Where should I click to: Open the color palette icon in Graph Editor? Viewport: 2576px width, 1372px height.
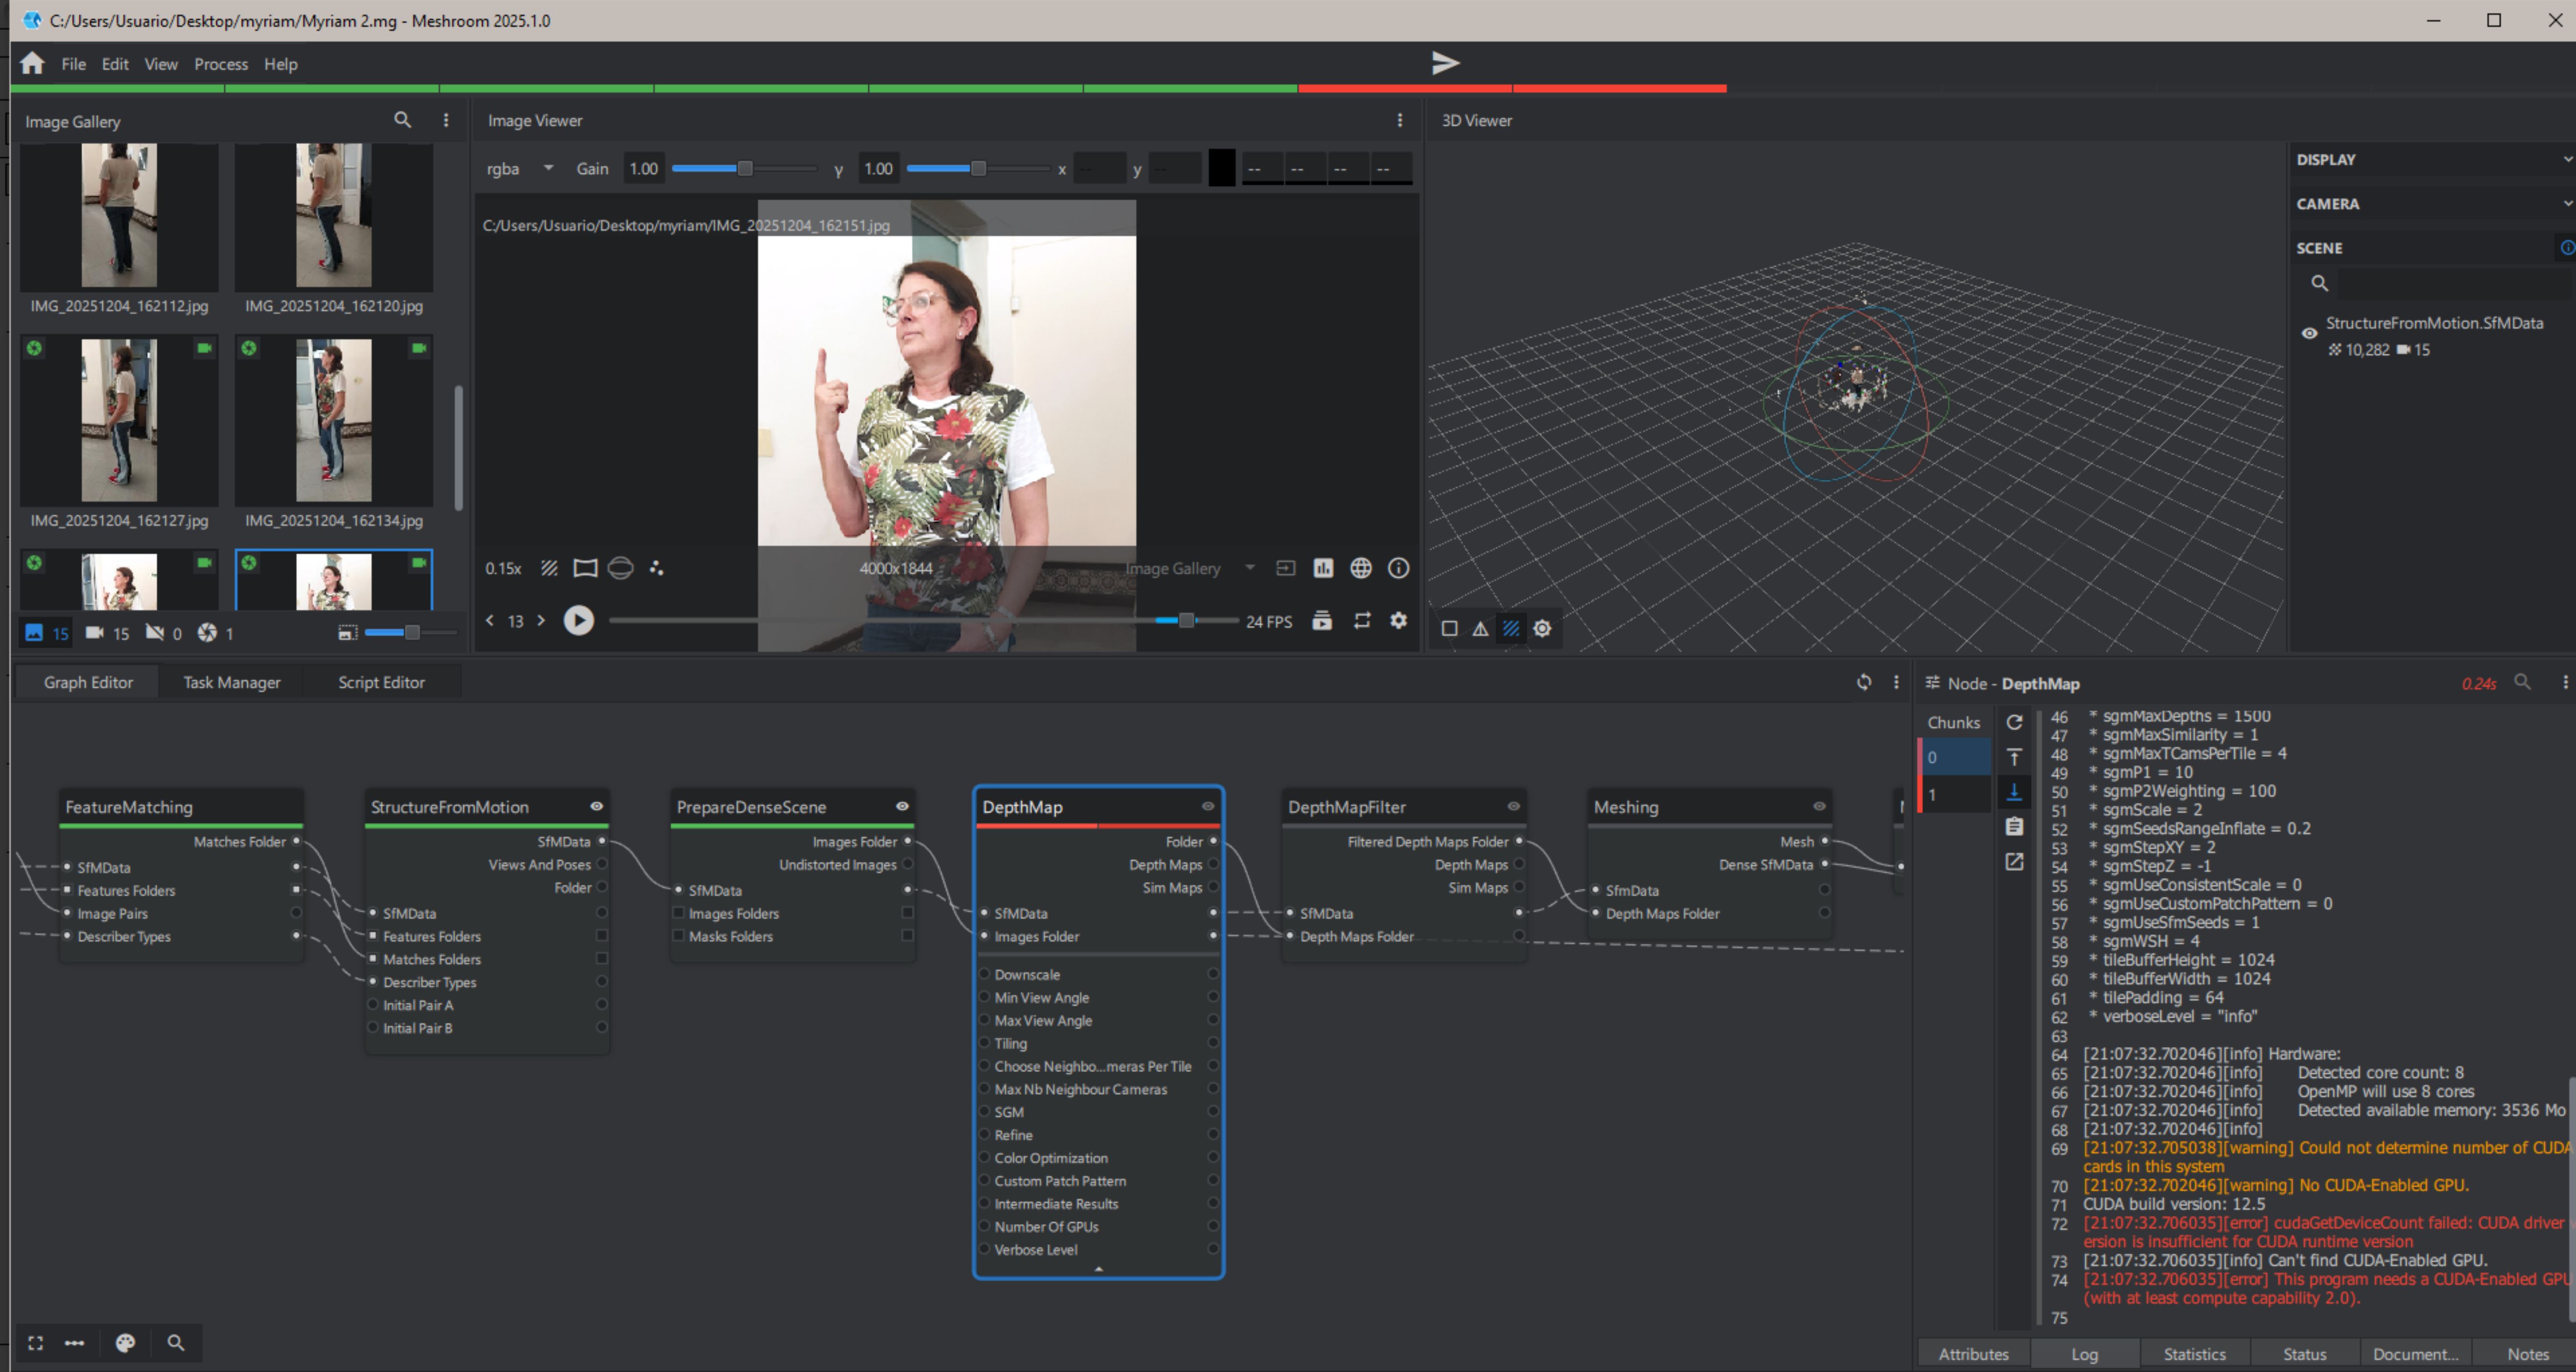125,1343
